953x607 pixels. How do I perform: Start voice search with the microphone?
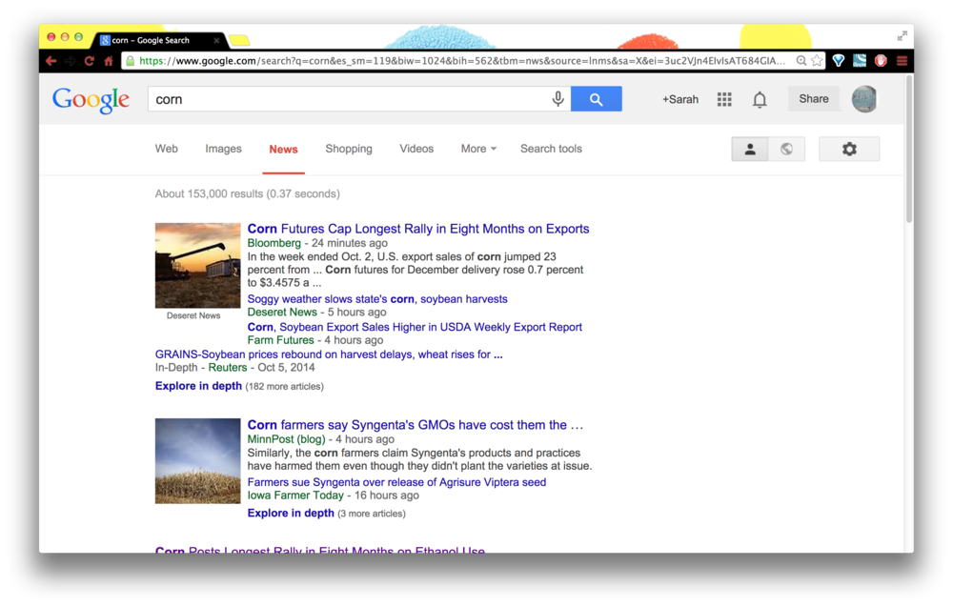click(558, 99)
